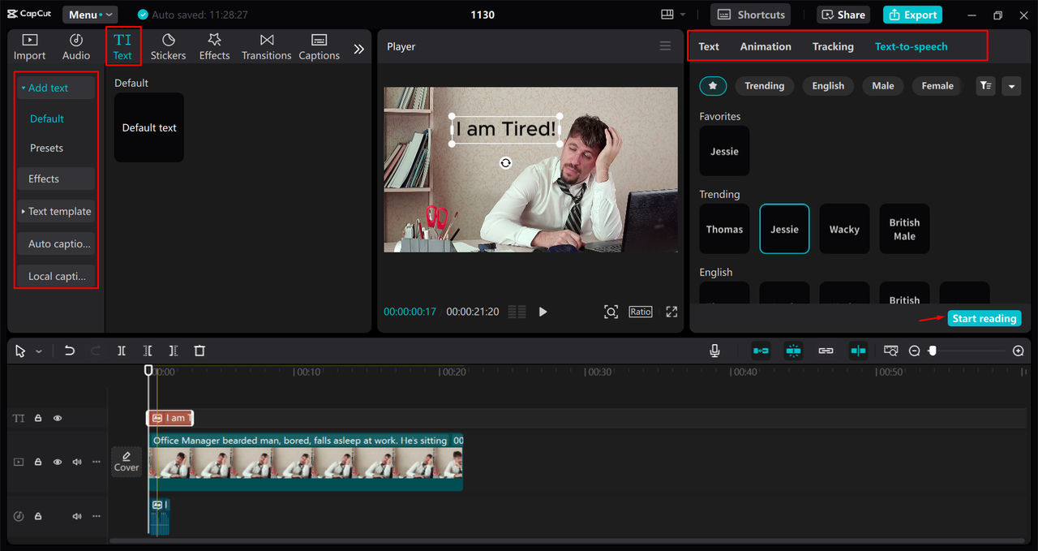Screen dimensions: 1038x551
Task: Mute the main video track
Action: [77, 462]
